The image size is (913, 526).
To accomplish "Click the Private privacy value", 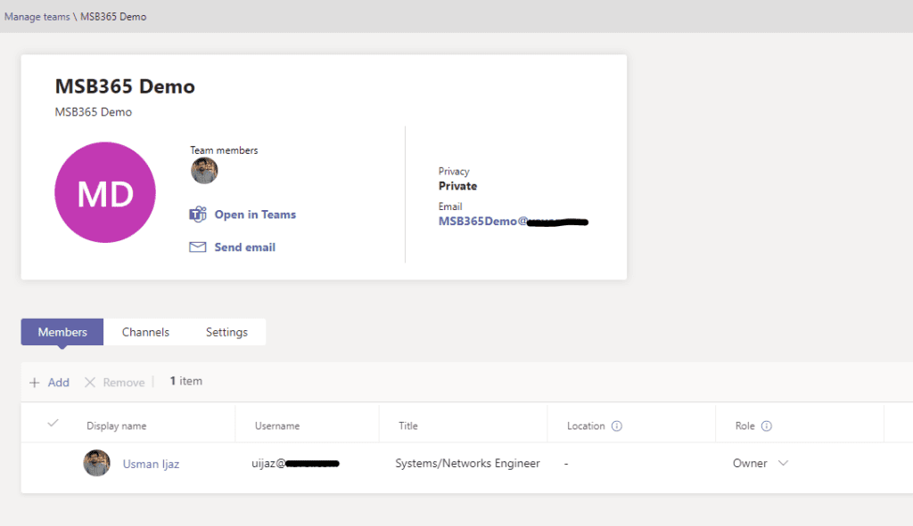I will pos(457,186).
